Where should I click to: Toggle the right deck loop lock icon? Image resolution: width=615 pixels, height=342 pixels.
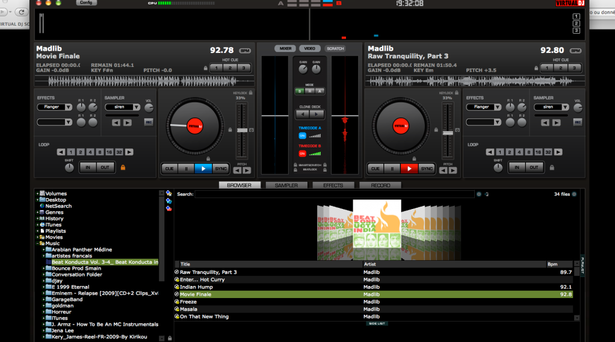tap(552, 167)
